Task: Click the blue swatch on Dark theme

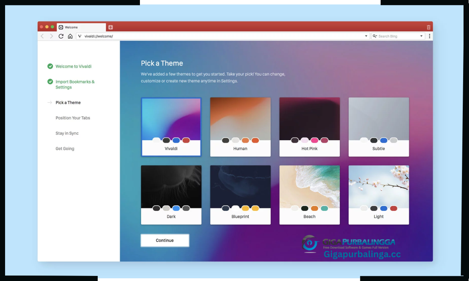Action: pyautogui.click(x=176, y=208)
